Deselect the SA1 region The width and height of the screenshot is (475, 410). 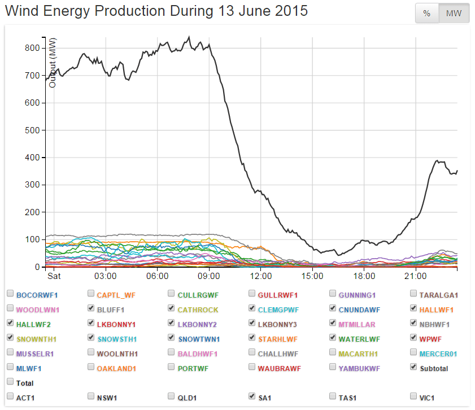(252, 396)
